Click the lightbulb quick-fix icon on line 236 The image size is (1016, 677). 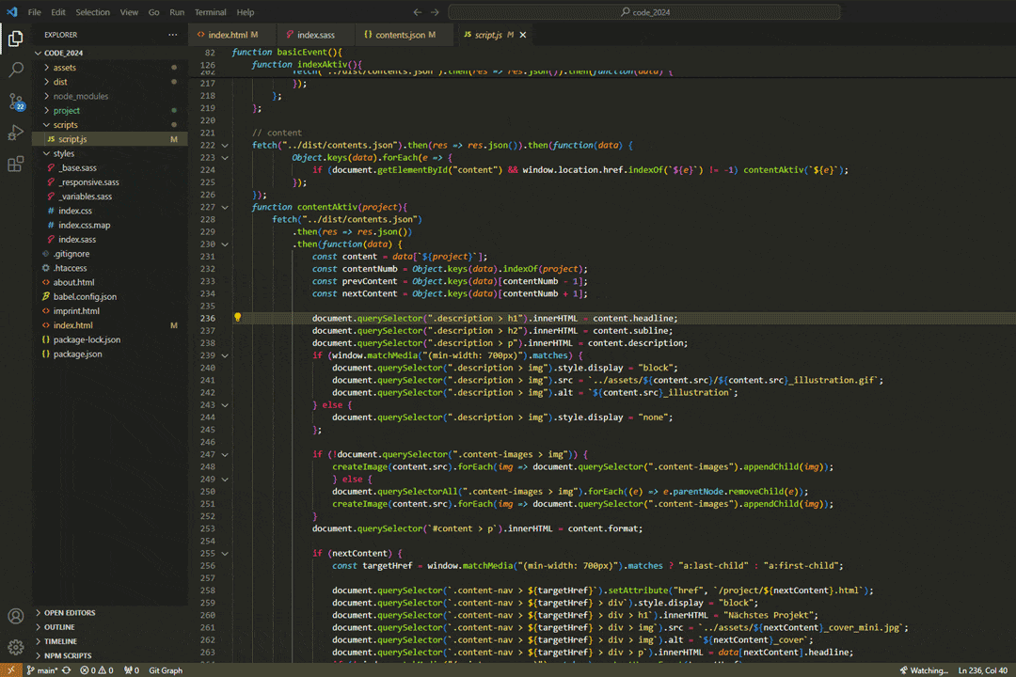tap(238, 318)
